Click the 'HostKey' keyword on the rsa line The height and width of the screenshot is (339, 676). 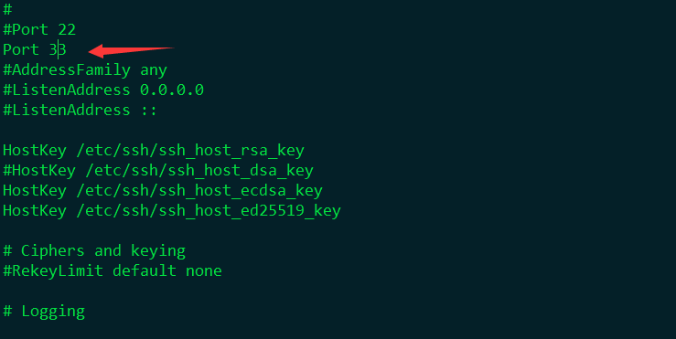(35, 151)
